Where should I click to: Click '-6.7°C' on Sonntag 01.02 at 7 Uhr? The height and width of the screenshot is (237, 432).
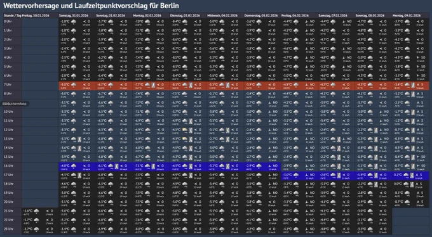click(x=102, y=85)
